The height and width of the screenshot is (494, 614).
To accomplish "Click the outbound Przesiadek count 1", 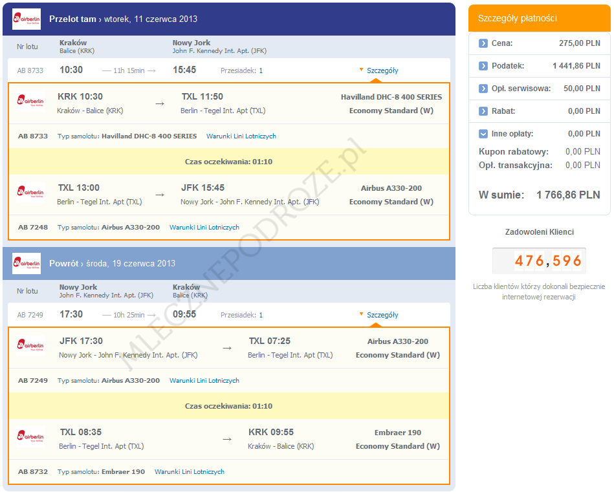I will [261, 70].
